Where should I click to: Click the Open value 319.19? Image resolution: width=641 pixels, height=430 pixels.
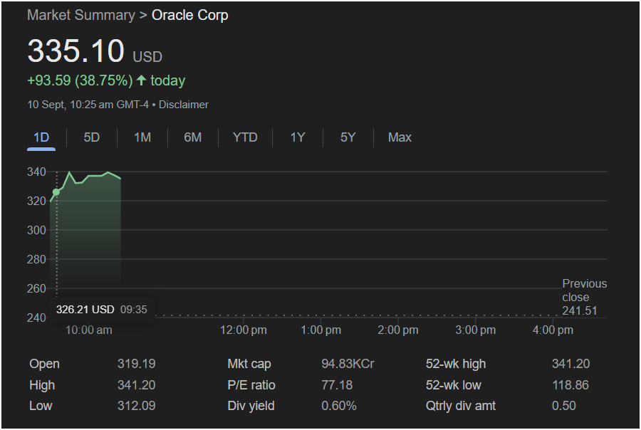[x=136, y=364]
